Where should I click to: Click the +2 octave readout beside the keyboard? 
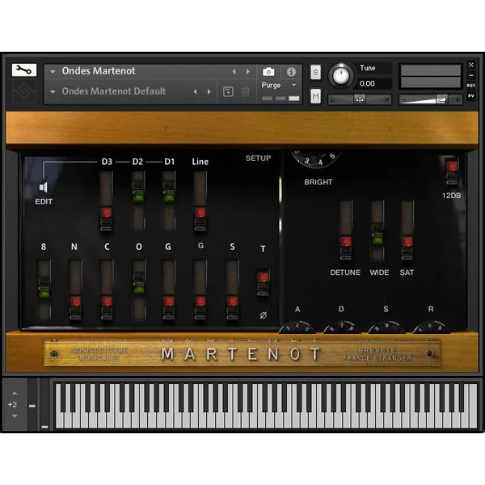[12, 405]
